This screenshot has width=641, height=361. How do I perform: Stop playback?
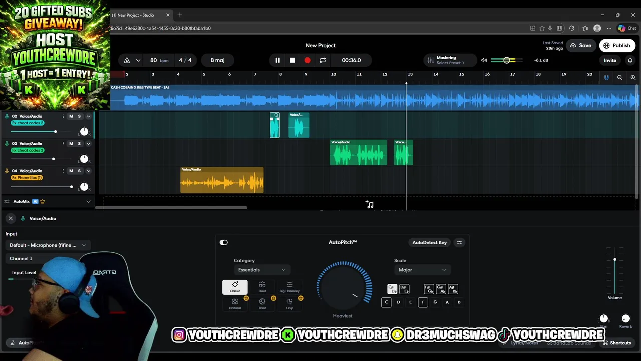pyautogui.click(x=292, y=60)
